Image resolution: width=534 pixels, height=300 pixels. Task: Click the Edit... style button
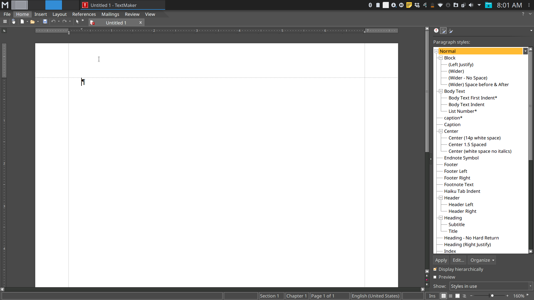point(458,260)
